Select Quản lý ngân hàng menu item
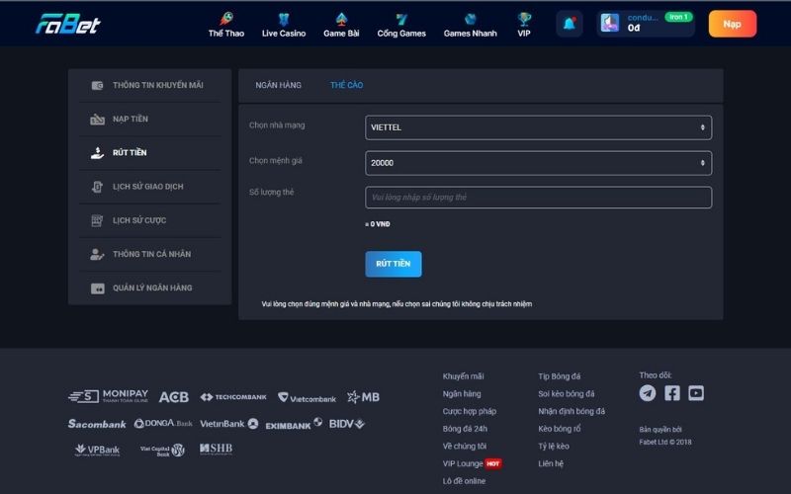Screen dimensions: 791x494 [x=150, y=288]
